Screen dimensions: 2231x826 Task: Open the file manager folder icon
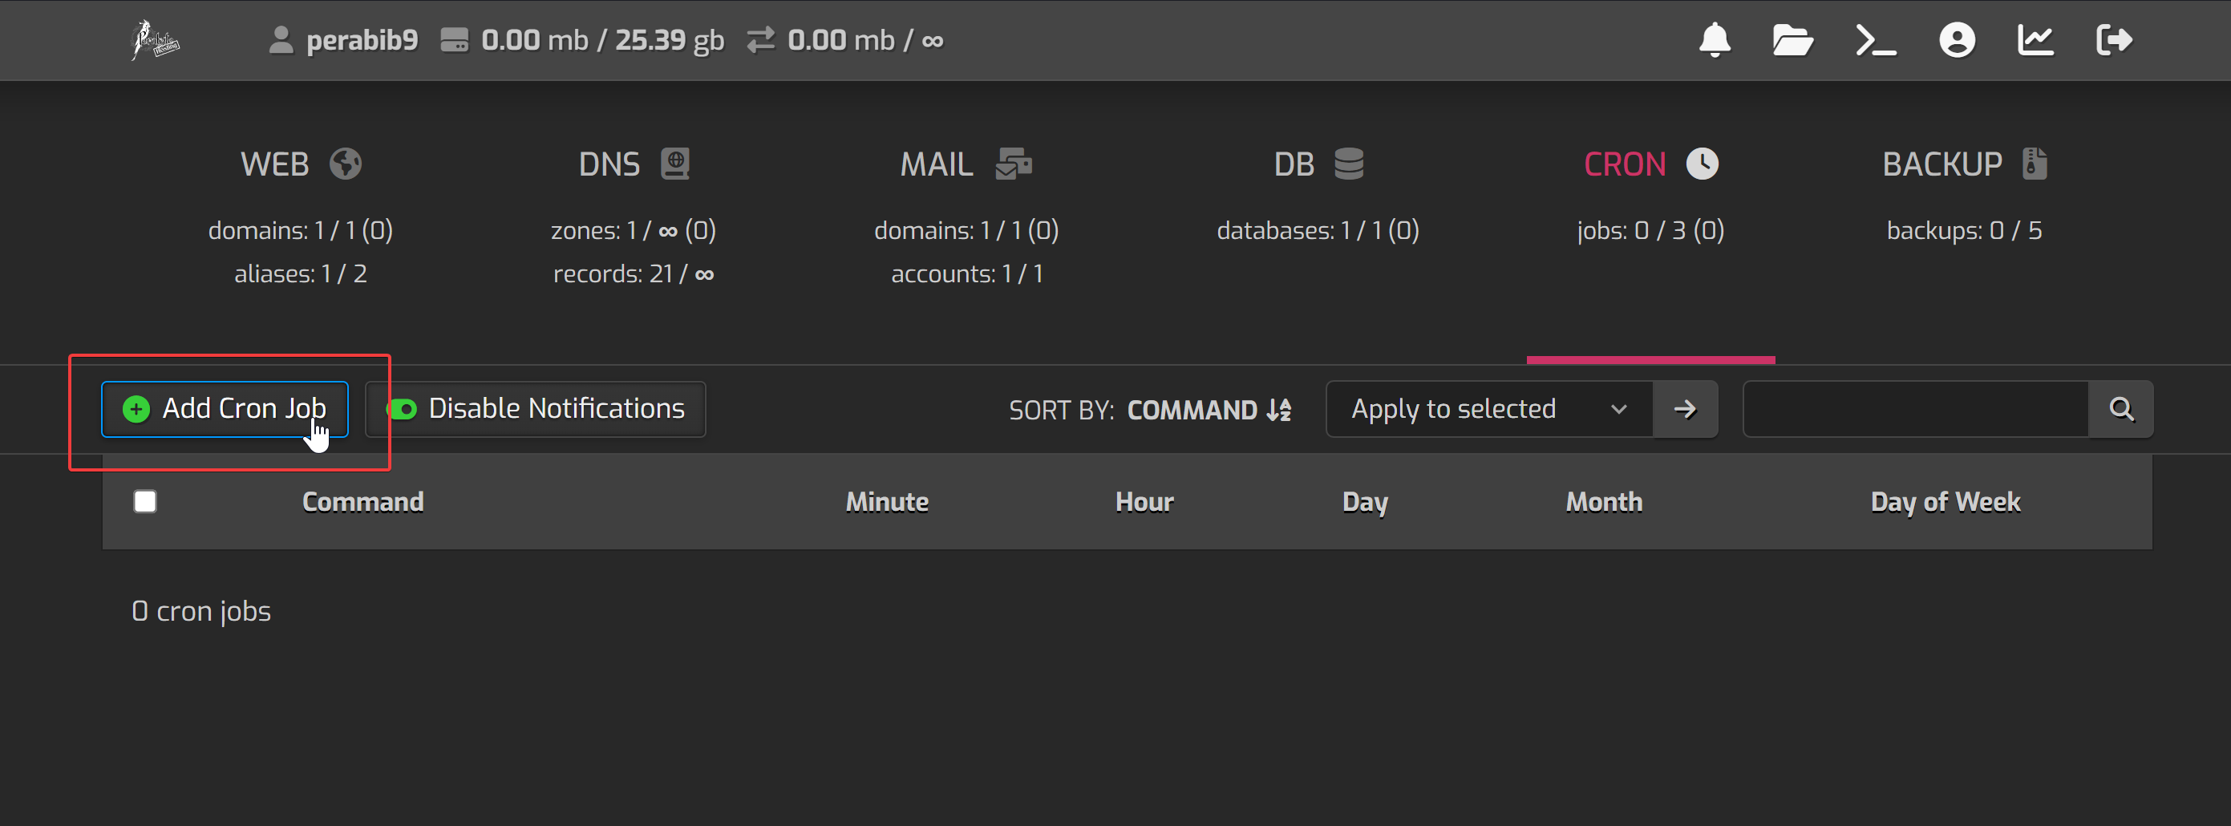(1792, 41)
